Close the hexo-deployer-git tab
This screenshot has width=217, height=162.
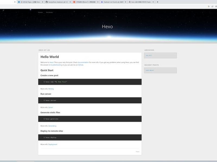coord(70,2)
